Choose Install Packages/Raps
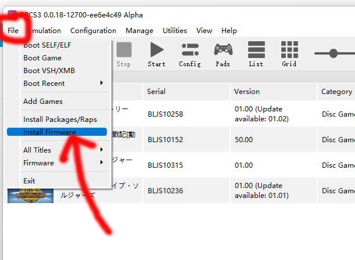The width and height of the screenshot is (355, 260). point(57,120)
